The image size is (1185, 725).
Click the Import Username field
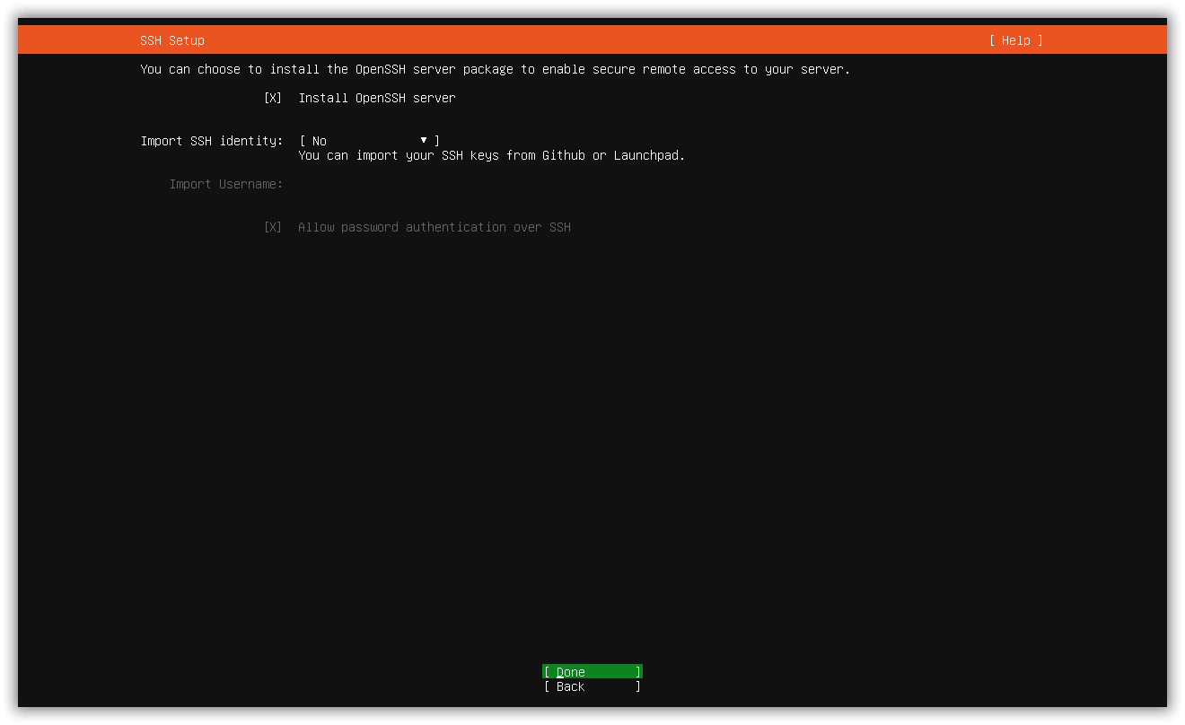click(359, 184)
